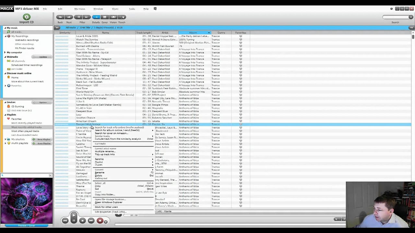This screenshot has width=415, height=233.
Task: Toggle favorite heart for Deepest Blue
Action: point(241,111)
